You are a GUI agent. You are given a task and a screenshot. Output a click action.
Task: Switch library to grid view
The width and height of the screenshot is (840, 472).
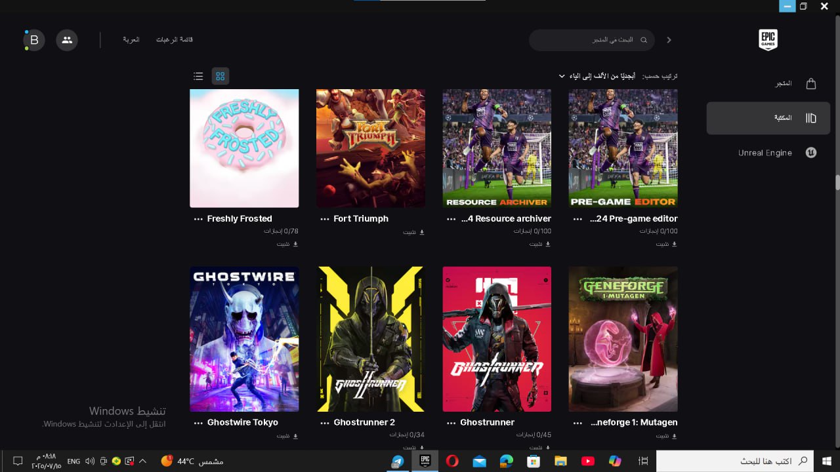click(x=220, y=76)
